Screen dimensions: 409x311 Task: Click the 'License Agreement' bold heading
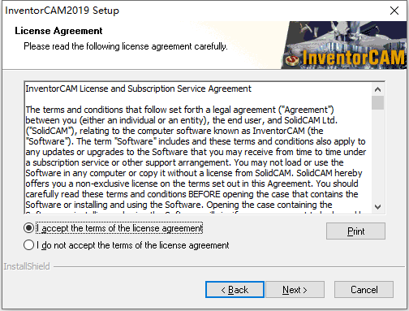coord(58,31)
